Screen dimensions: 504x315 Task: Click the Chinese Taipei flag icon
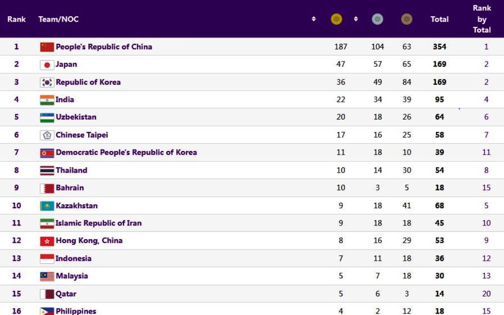coord(47,135)
